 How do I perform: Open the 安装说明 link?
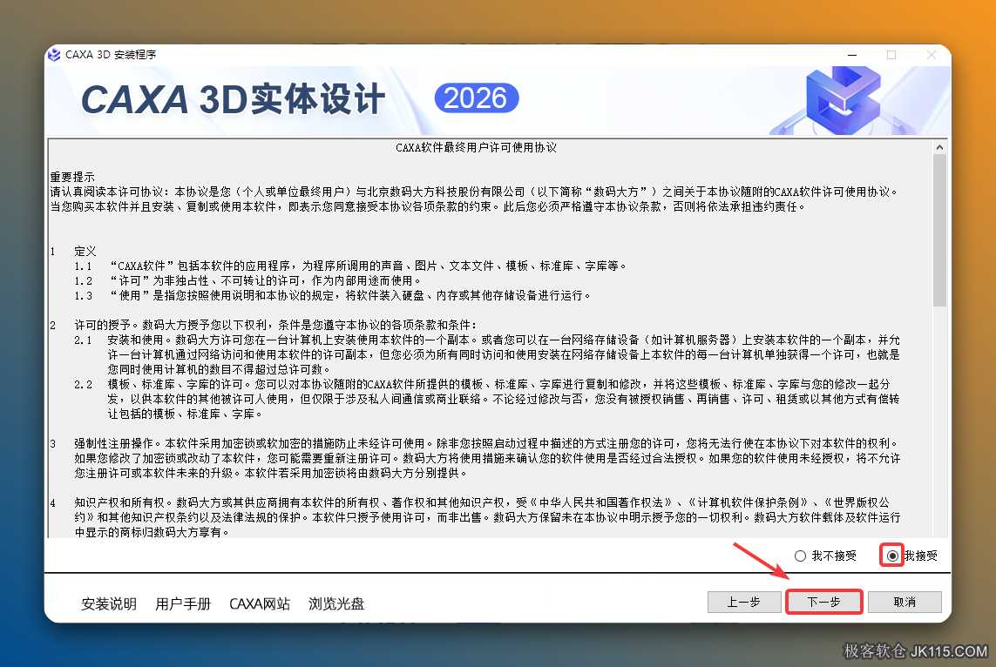(x=109, y=603)
